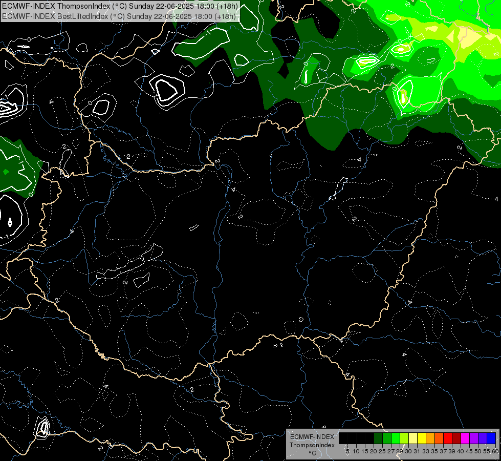Click the BestLiftedIndex title line at top
The width and height of the screenshot is (501, 461).
tap(119, 16)
